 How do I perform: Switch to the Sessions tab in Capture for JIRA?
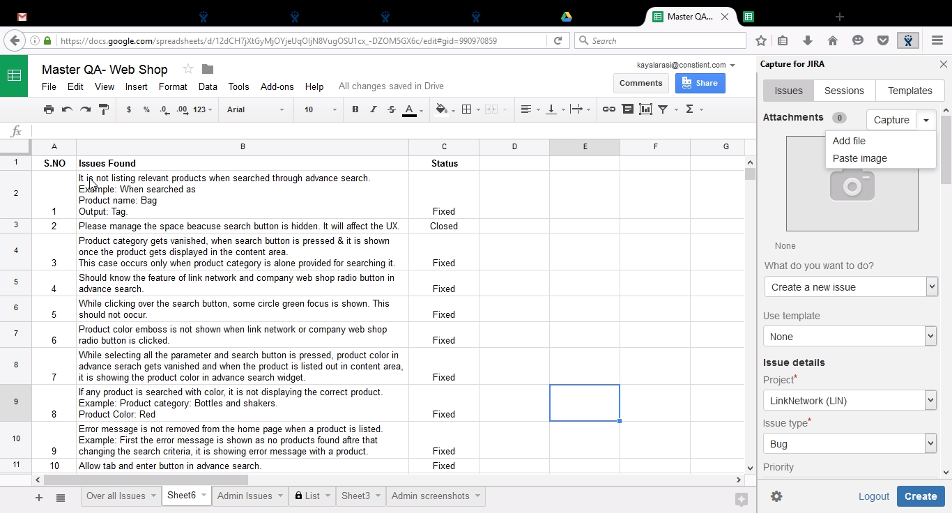(844, 91)
